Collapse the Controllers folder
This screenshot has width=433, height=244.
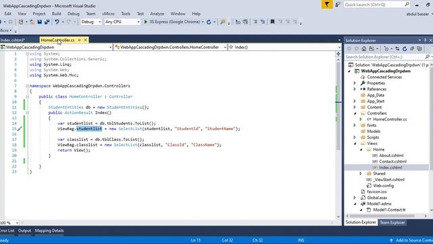[x=355, y=113]
